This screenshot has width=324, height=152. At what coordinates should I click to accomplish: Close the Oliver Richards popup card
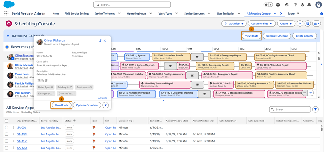pos(105,40)
